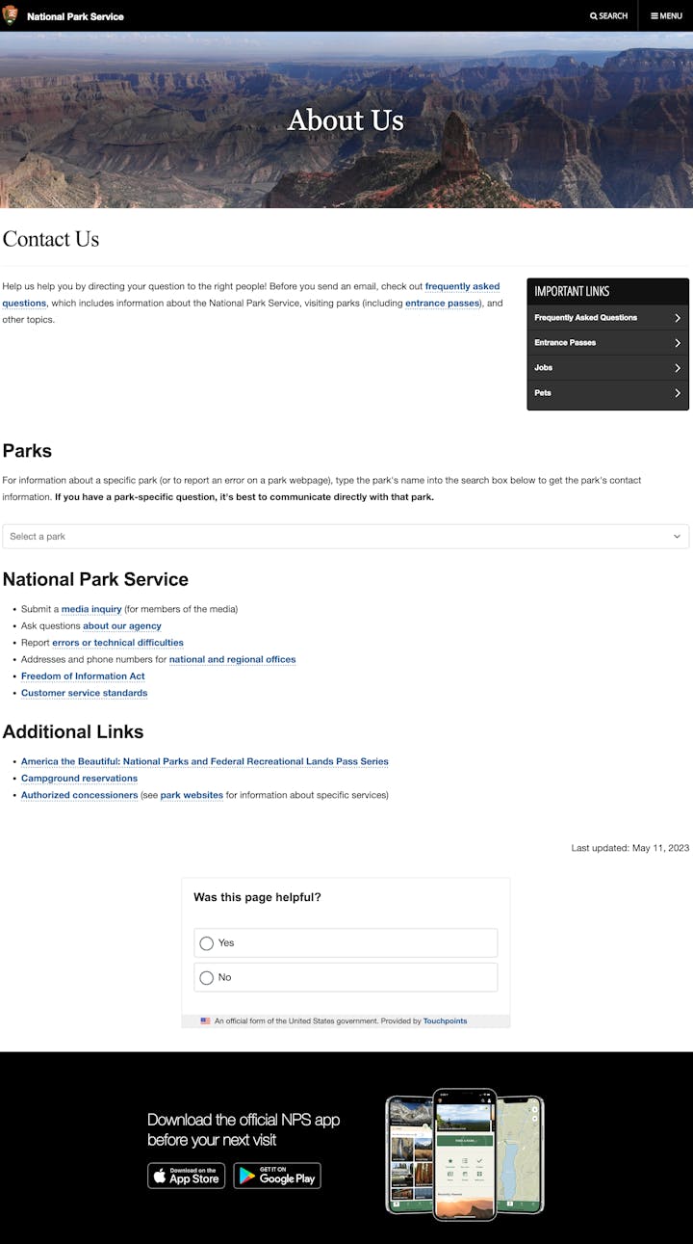This screenshot has width=693, height=1244.
Task: Get the app on Google Play
Action: coord(277,1176)
